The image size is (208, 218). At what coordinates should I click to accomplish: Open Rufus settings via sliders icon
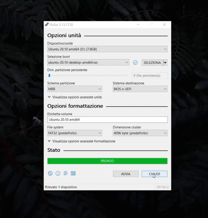coord(66,173)
